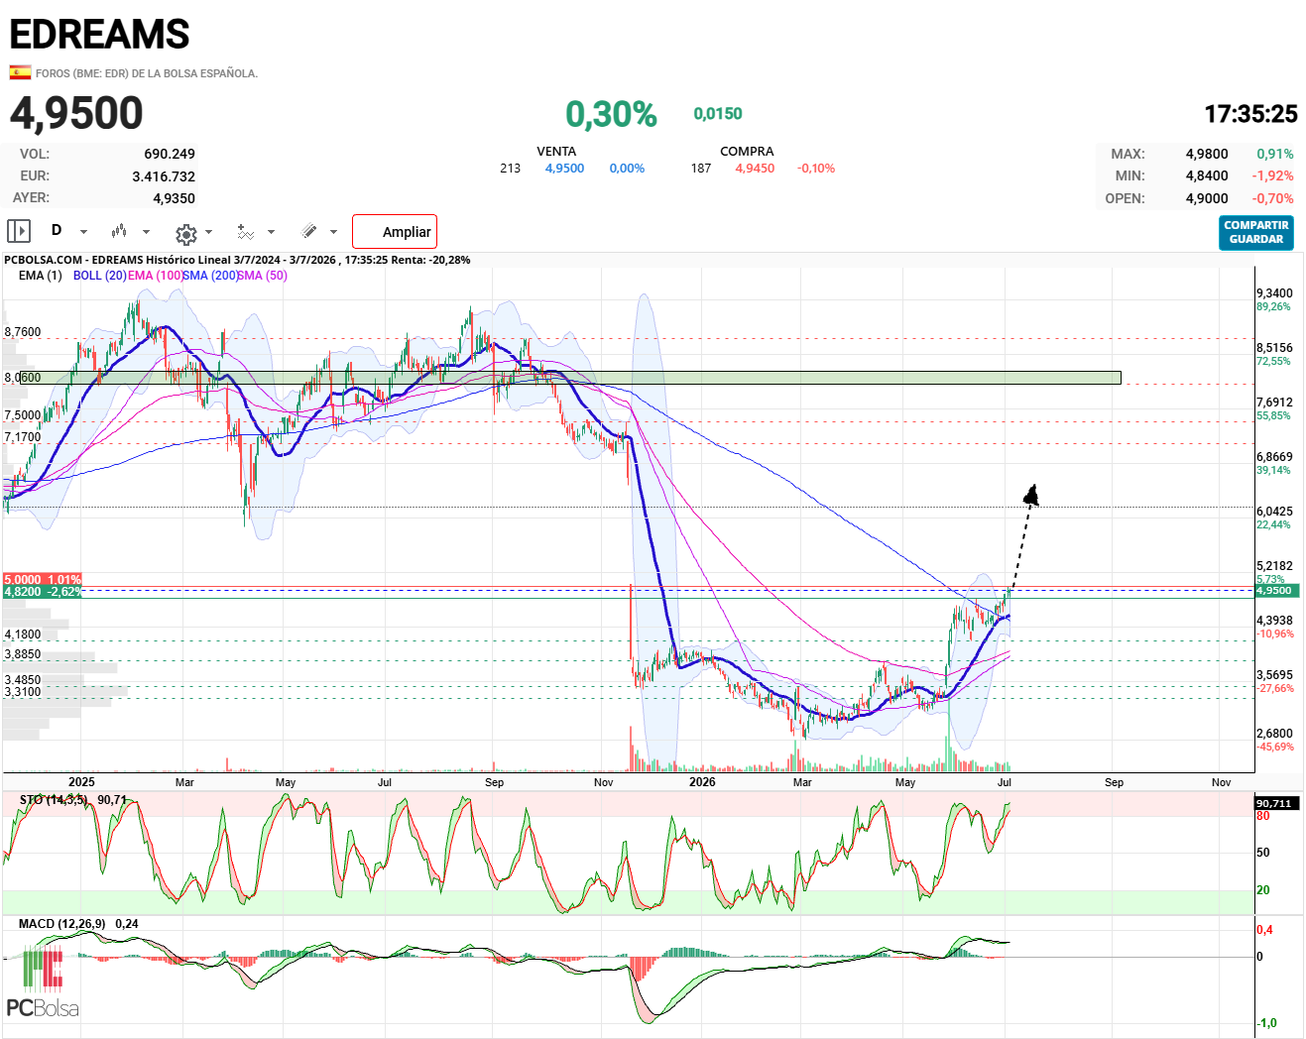Screen dimensions: 1306x1039
Task: Toggle the side panel icon left of D
Action: [19, 231]
